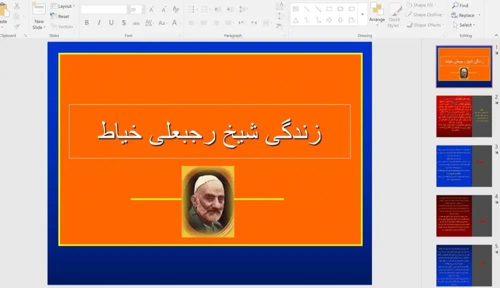This screenshot has width=500, height=288.
Task: Click the New Slide icon
Action: [39, 9]
